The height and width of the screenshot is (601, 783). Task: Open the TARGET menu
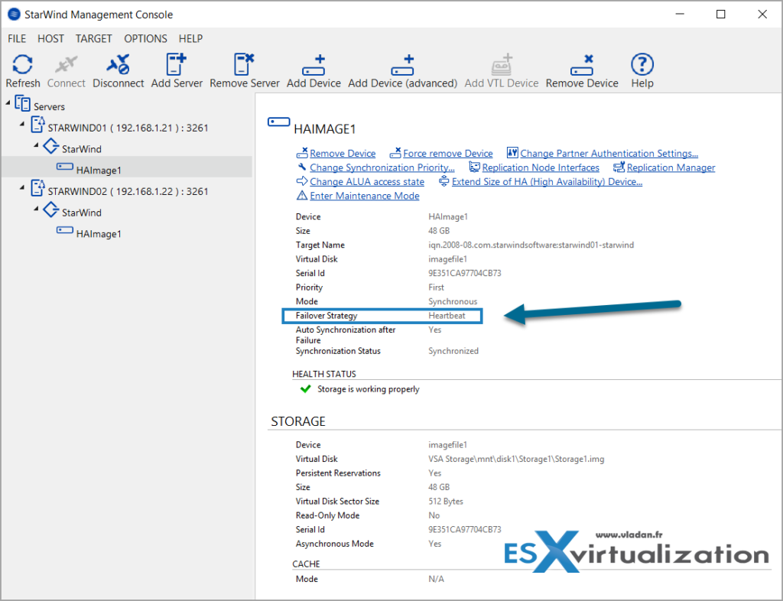[93, 38]
